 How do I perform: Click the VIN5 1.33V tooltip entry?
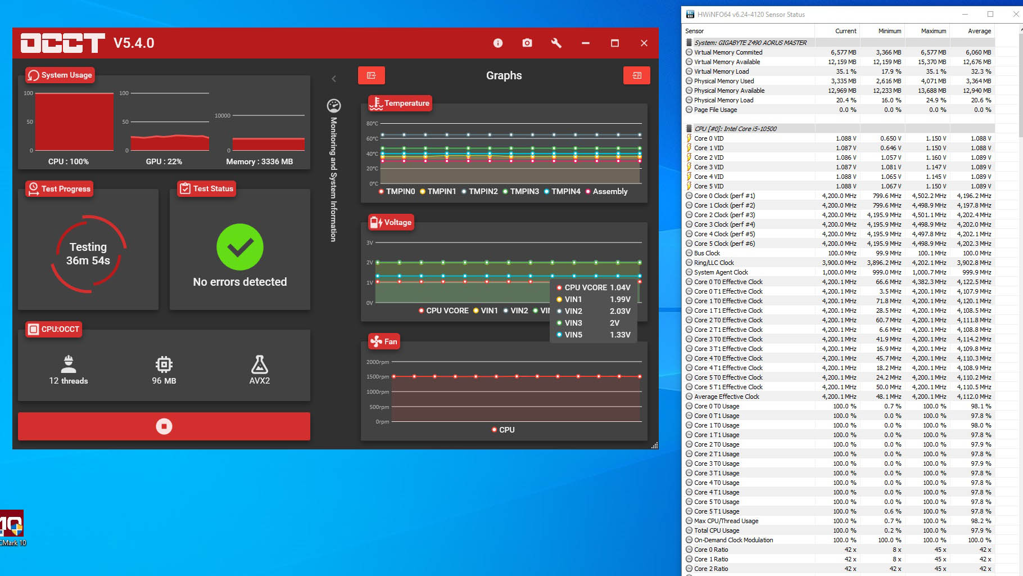(594, 335)
